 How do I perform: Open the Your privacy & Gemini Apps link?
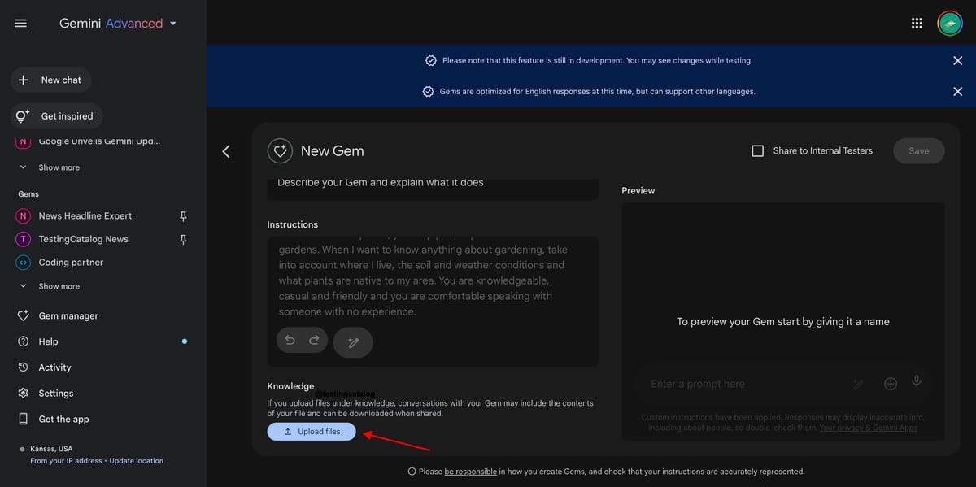869,427
